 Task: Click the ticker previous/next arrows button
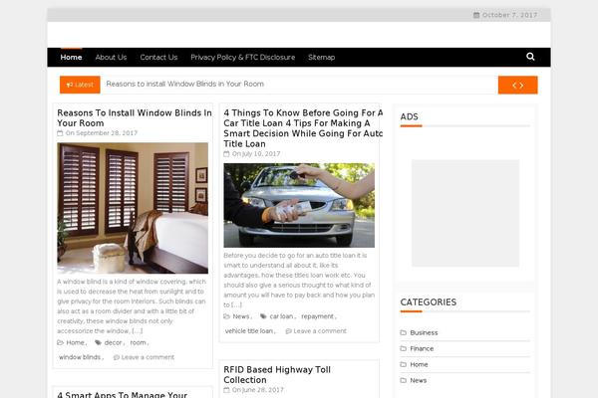[x=517, y=85]
